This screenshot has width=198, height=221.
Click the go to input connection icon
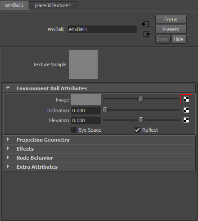pos(145,24)
